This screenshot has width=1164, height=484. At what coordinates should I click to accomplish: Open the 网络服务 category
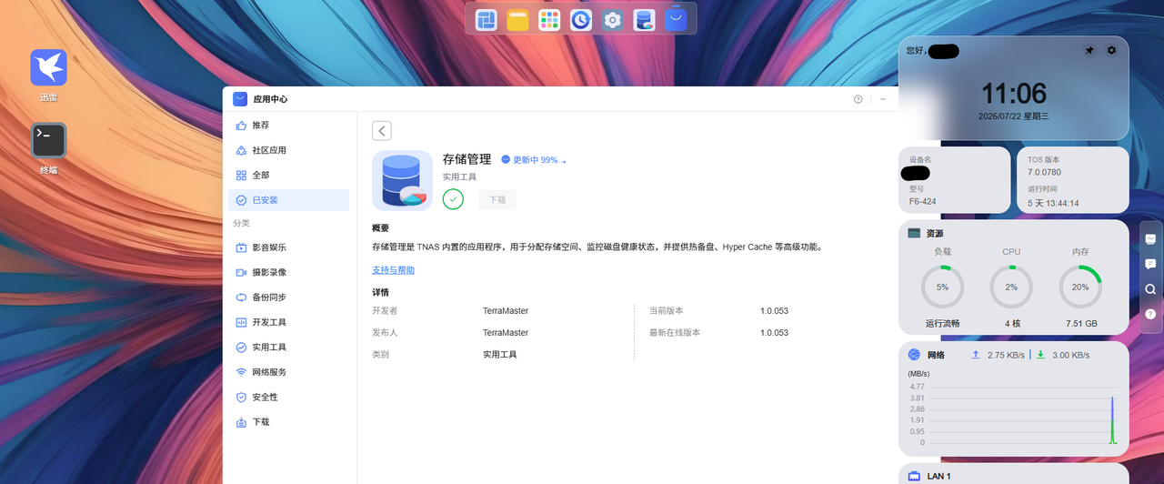click(x=288, y=372)
